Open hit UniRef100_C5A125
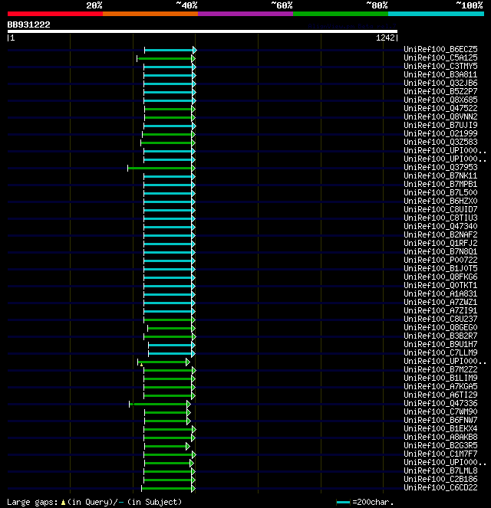491x508 pixels. coord(440,57)
